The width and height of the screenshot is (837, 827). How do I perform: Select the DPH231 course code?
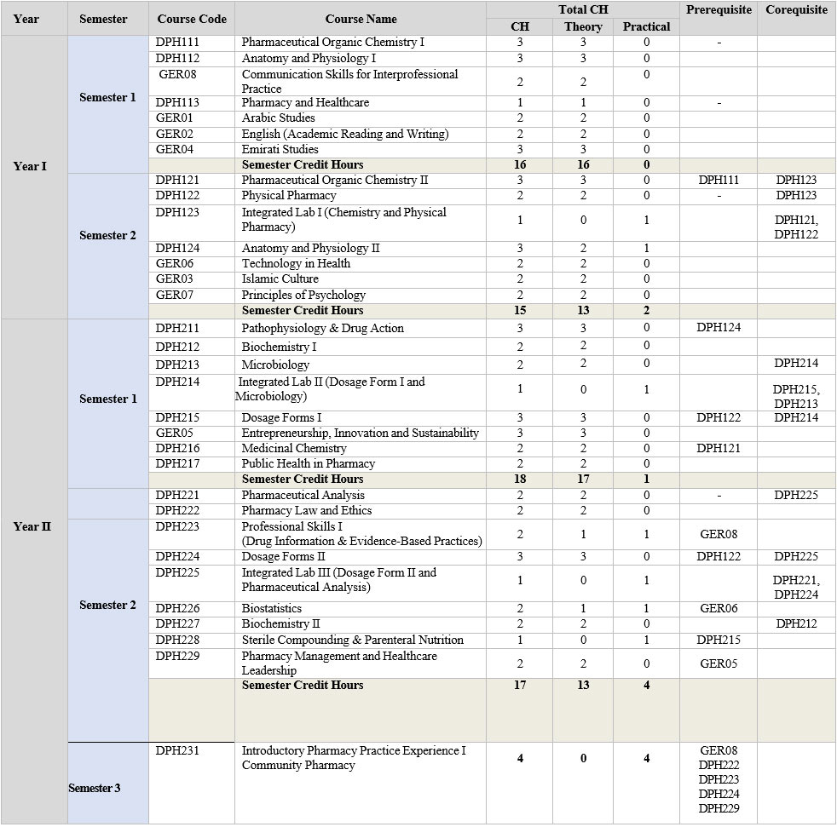(x=177, y=751)
